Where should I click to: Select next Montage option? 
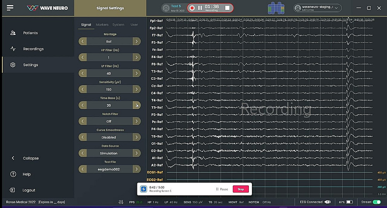coord(137,42)
